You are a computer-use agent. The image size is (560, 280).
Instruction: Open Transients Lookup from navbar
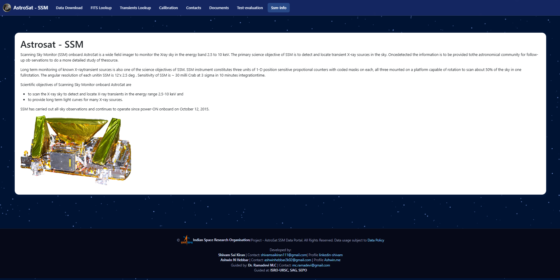tap(135, 8)
